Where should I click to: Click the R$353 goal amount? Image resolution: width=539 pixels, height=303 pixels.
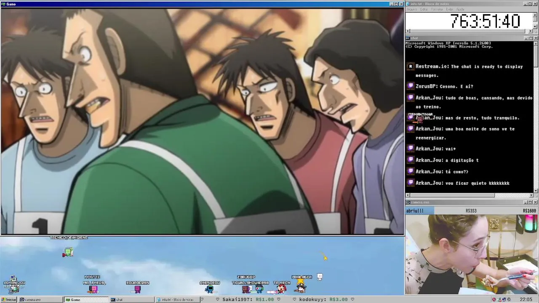(x=471, y=211)
